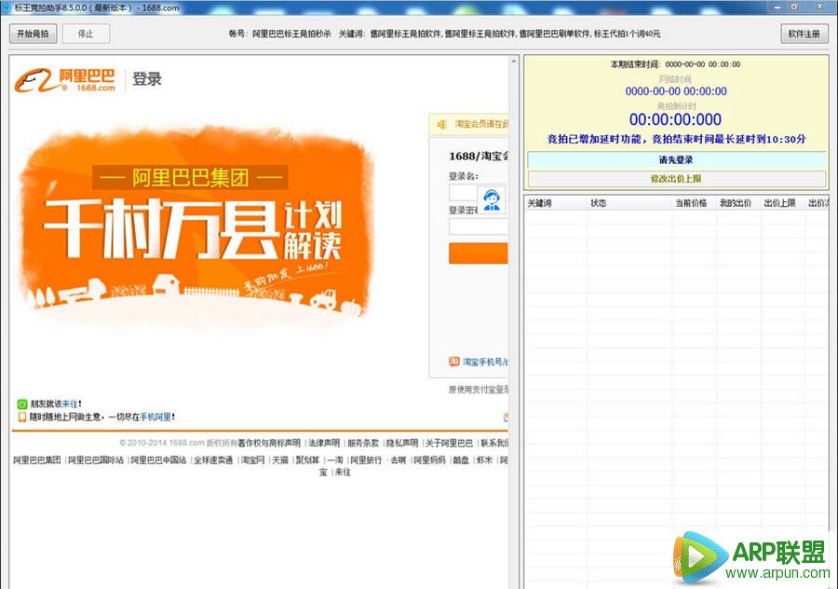Viewport: 838px width, 589px height.
Task: Click the customer service headset icon
Action: tap(492, 199)
